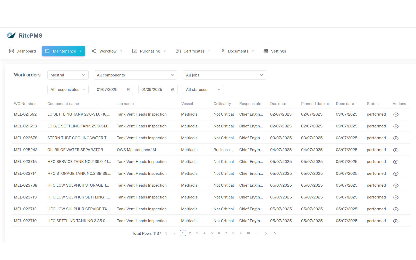Expand the Purchasing menu
The image size is (416, 260).
point(149,51)
